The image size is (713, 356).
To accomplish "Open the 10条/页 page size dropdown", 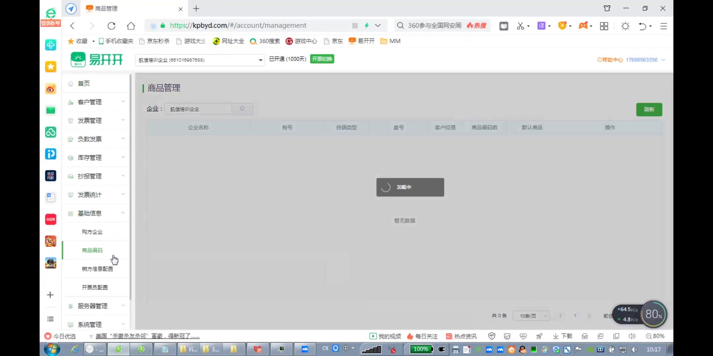I will click(530, 315).
